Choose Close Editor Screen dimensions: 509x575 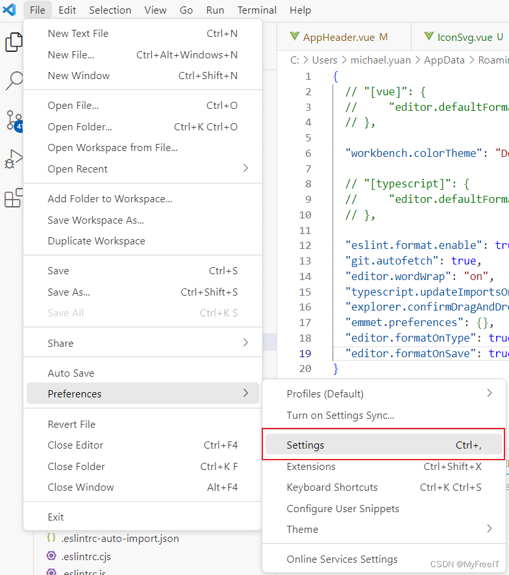click(x=143, y=445)
